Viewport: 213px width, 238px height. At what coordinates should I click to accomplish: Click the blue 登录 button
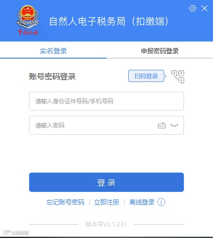106,182
